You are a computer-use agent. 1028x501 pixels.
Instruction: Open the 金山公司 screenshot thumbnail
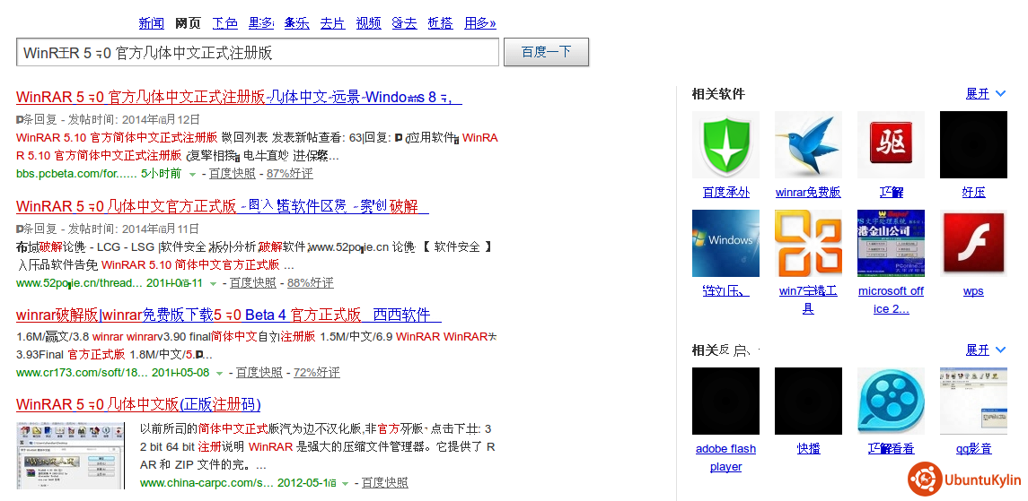coord(891,243)
